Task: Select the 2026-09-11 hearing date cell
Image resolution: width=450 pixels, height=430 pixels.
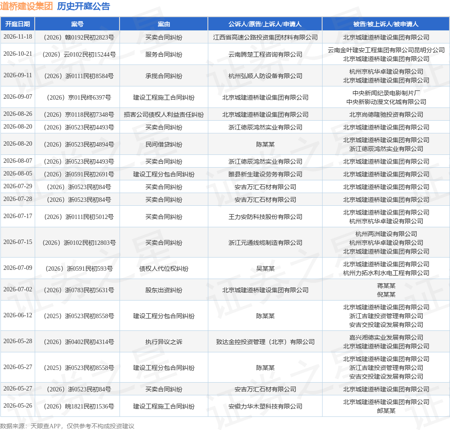Action: coord(18,75)
